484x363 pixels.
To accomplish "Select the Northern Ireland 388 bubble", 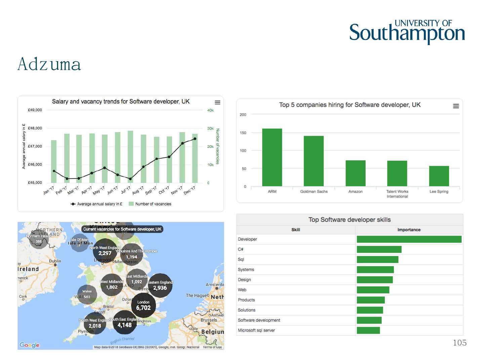I will (x=39, y=239).
